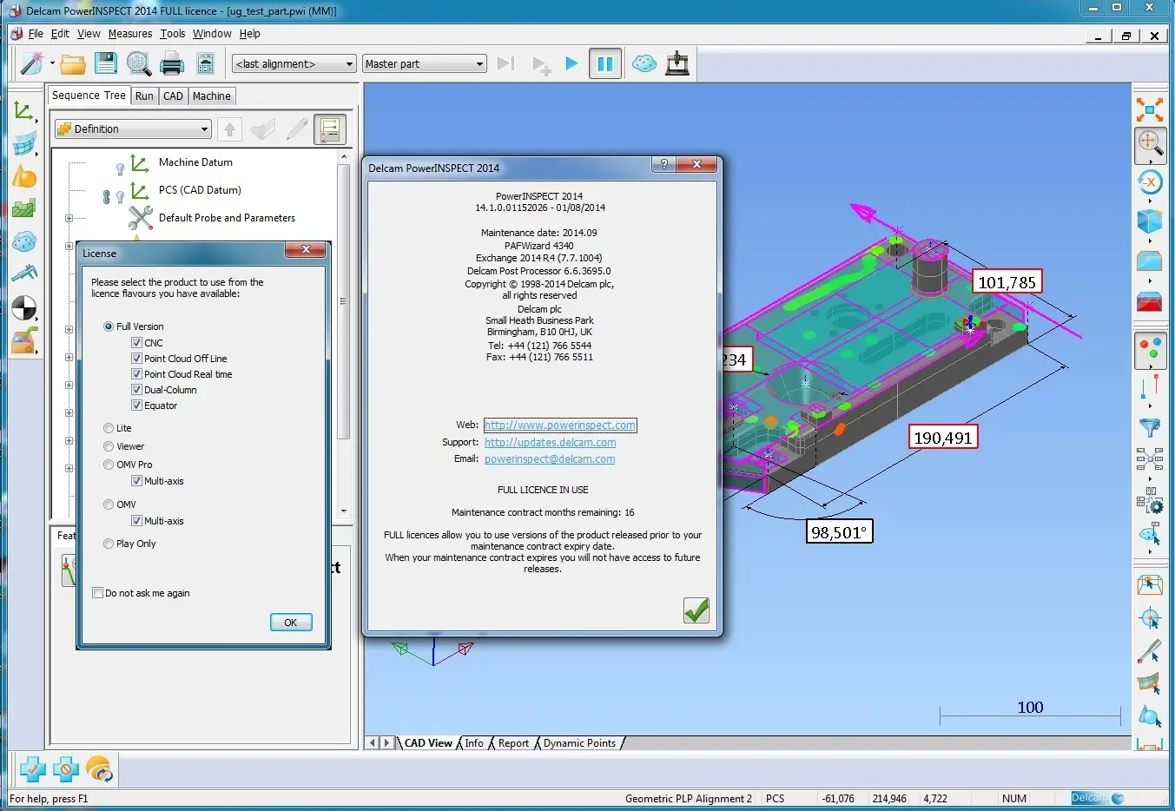Image resolution: width=1175 pixels, height=811 pixels.
Task: Expand the Default Probe and Parameters node
Action: pos(69,218)
